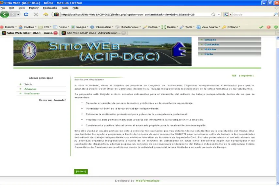Screen dimensions: 279x188
Task: Click the search magnifier icon
Action: pyautogui.click(x=275, y=14)
